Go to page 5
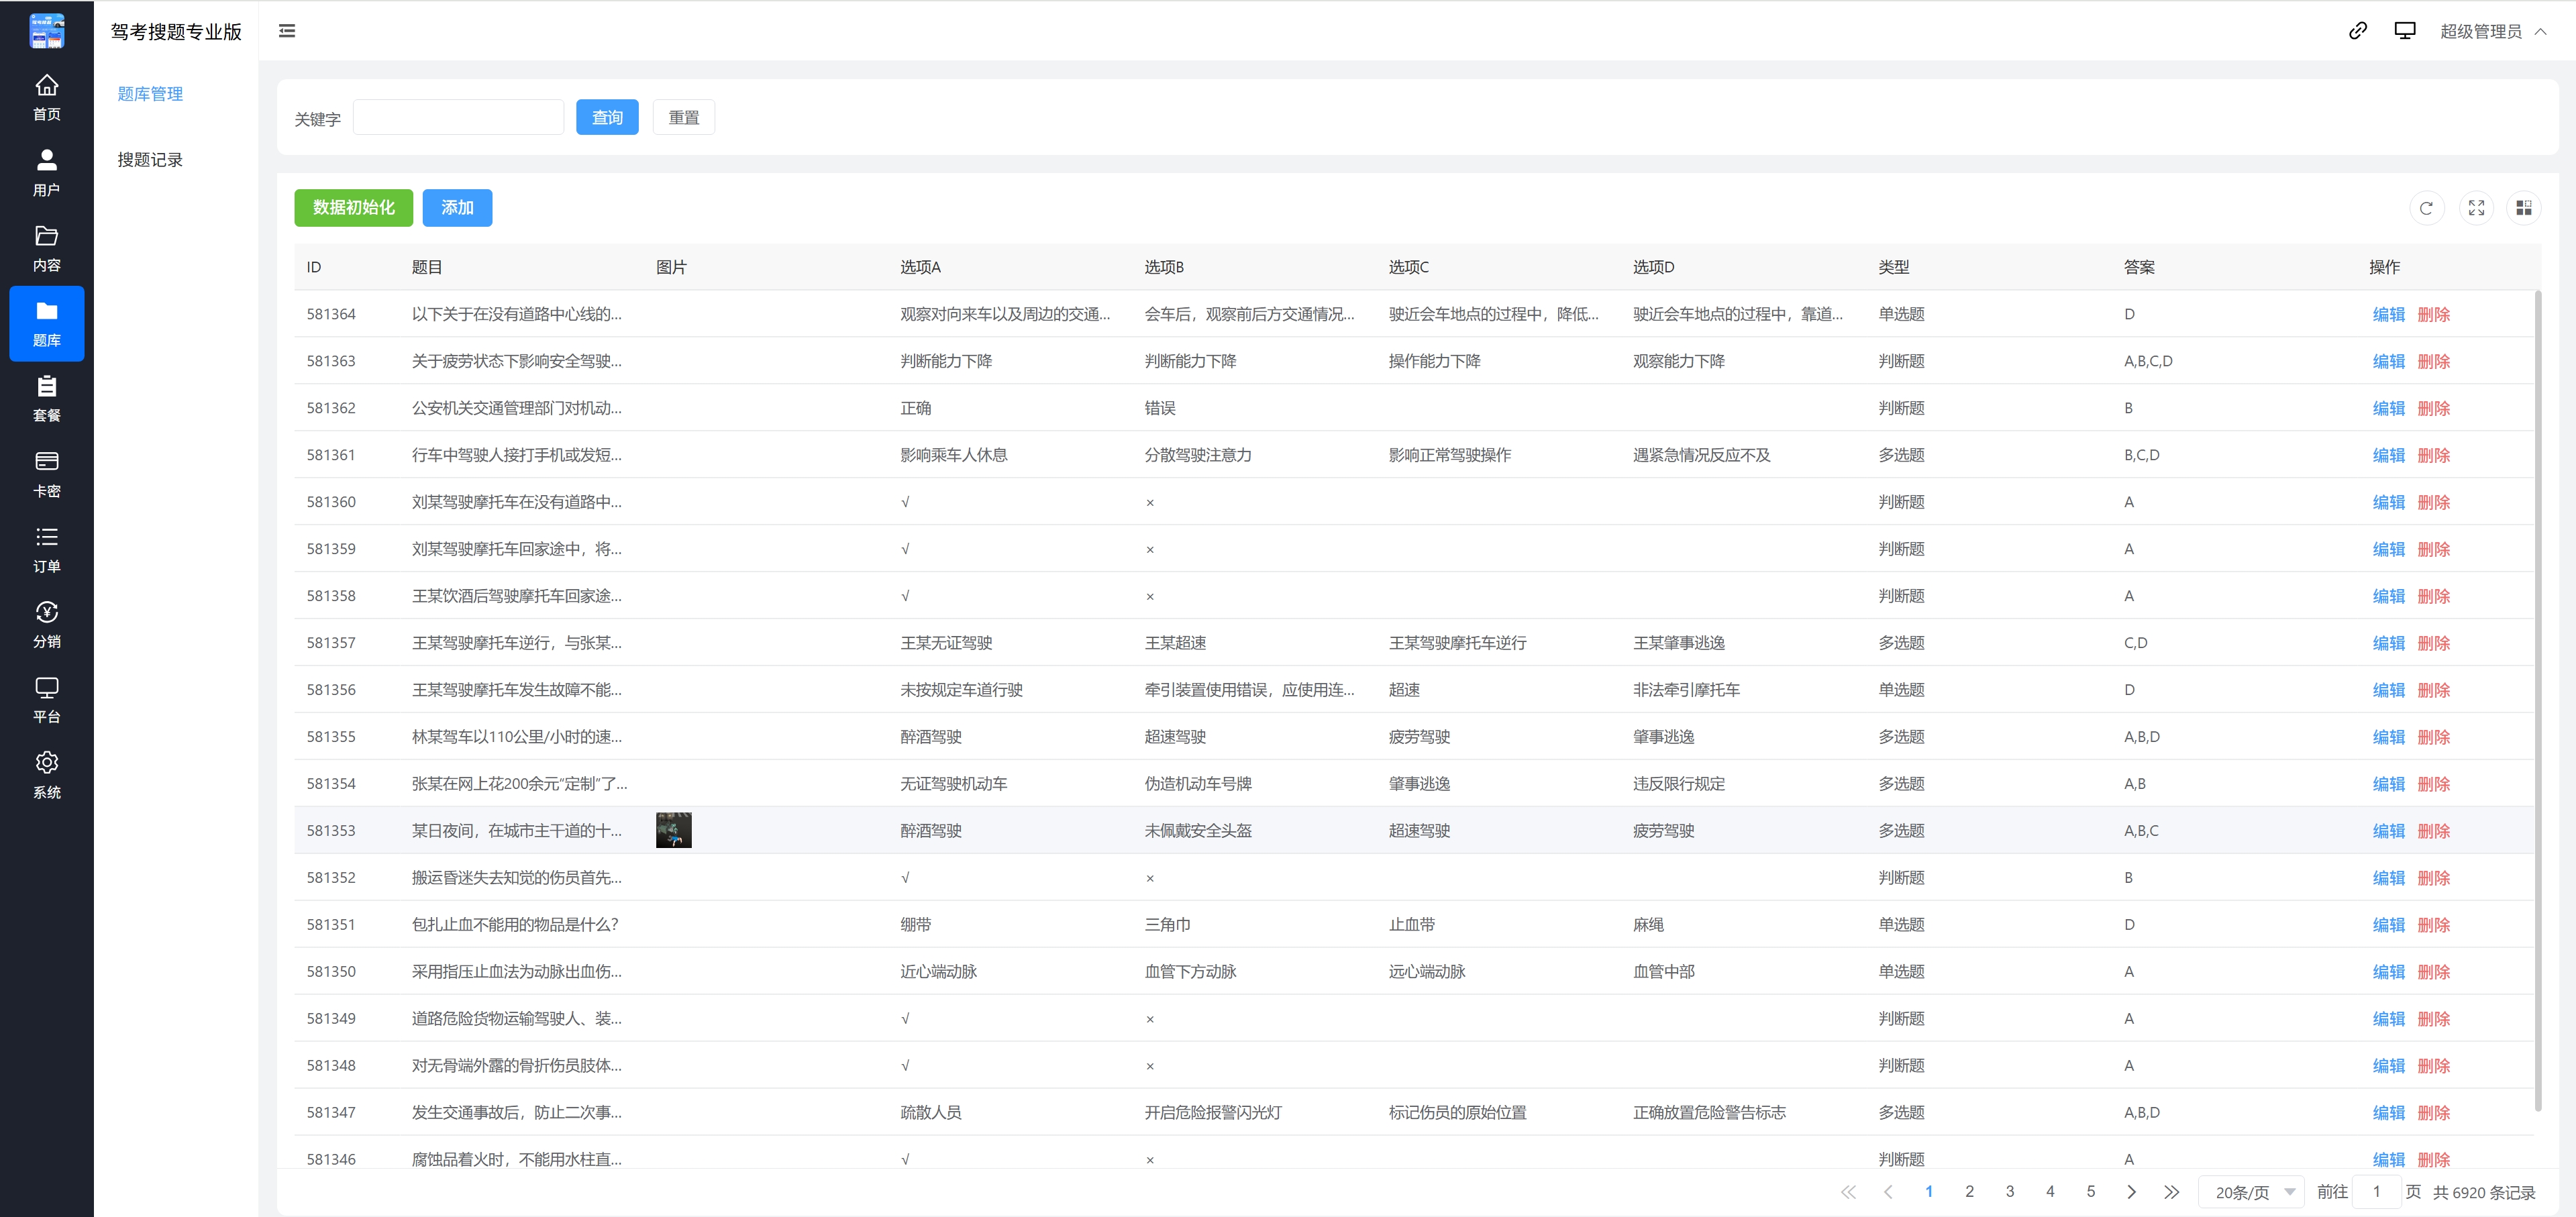The image size is (2576, 1217). 2091,1192
